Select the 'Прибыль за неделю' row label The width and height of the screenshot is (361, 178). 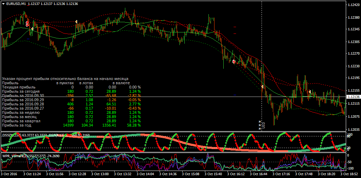tap(21, 112)
